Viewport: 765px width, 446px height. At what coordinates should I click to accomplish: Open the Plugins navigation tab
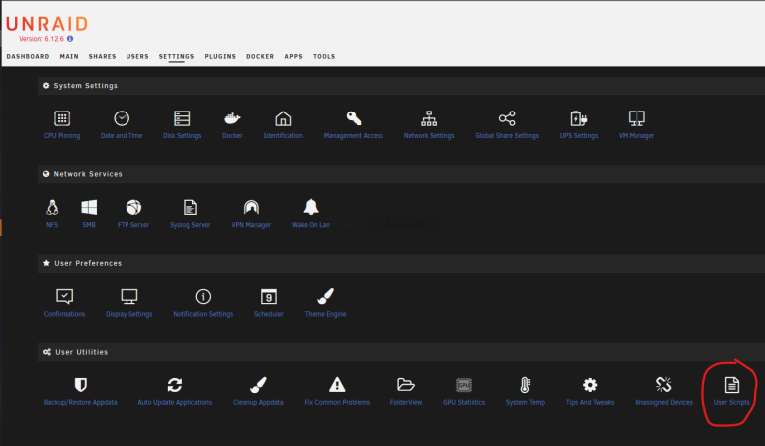[x=220, y=57]
